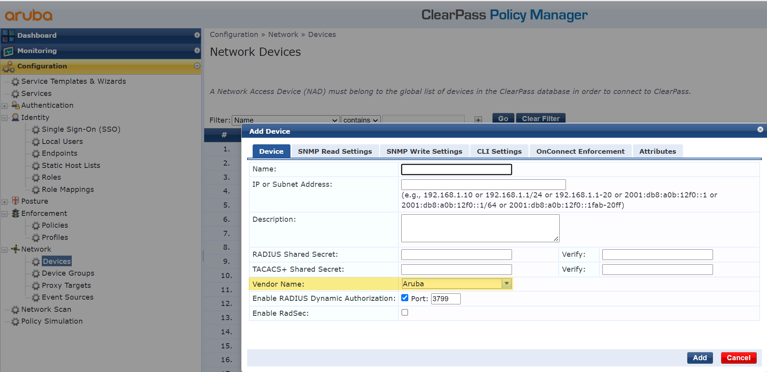Close the Add Device dialog
Image resolution: width=767 pixels, height=372 pixels.
760,129
